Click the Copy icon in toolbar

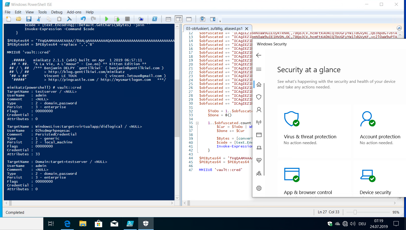click(49, 19)
